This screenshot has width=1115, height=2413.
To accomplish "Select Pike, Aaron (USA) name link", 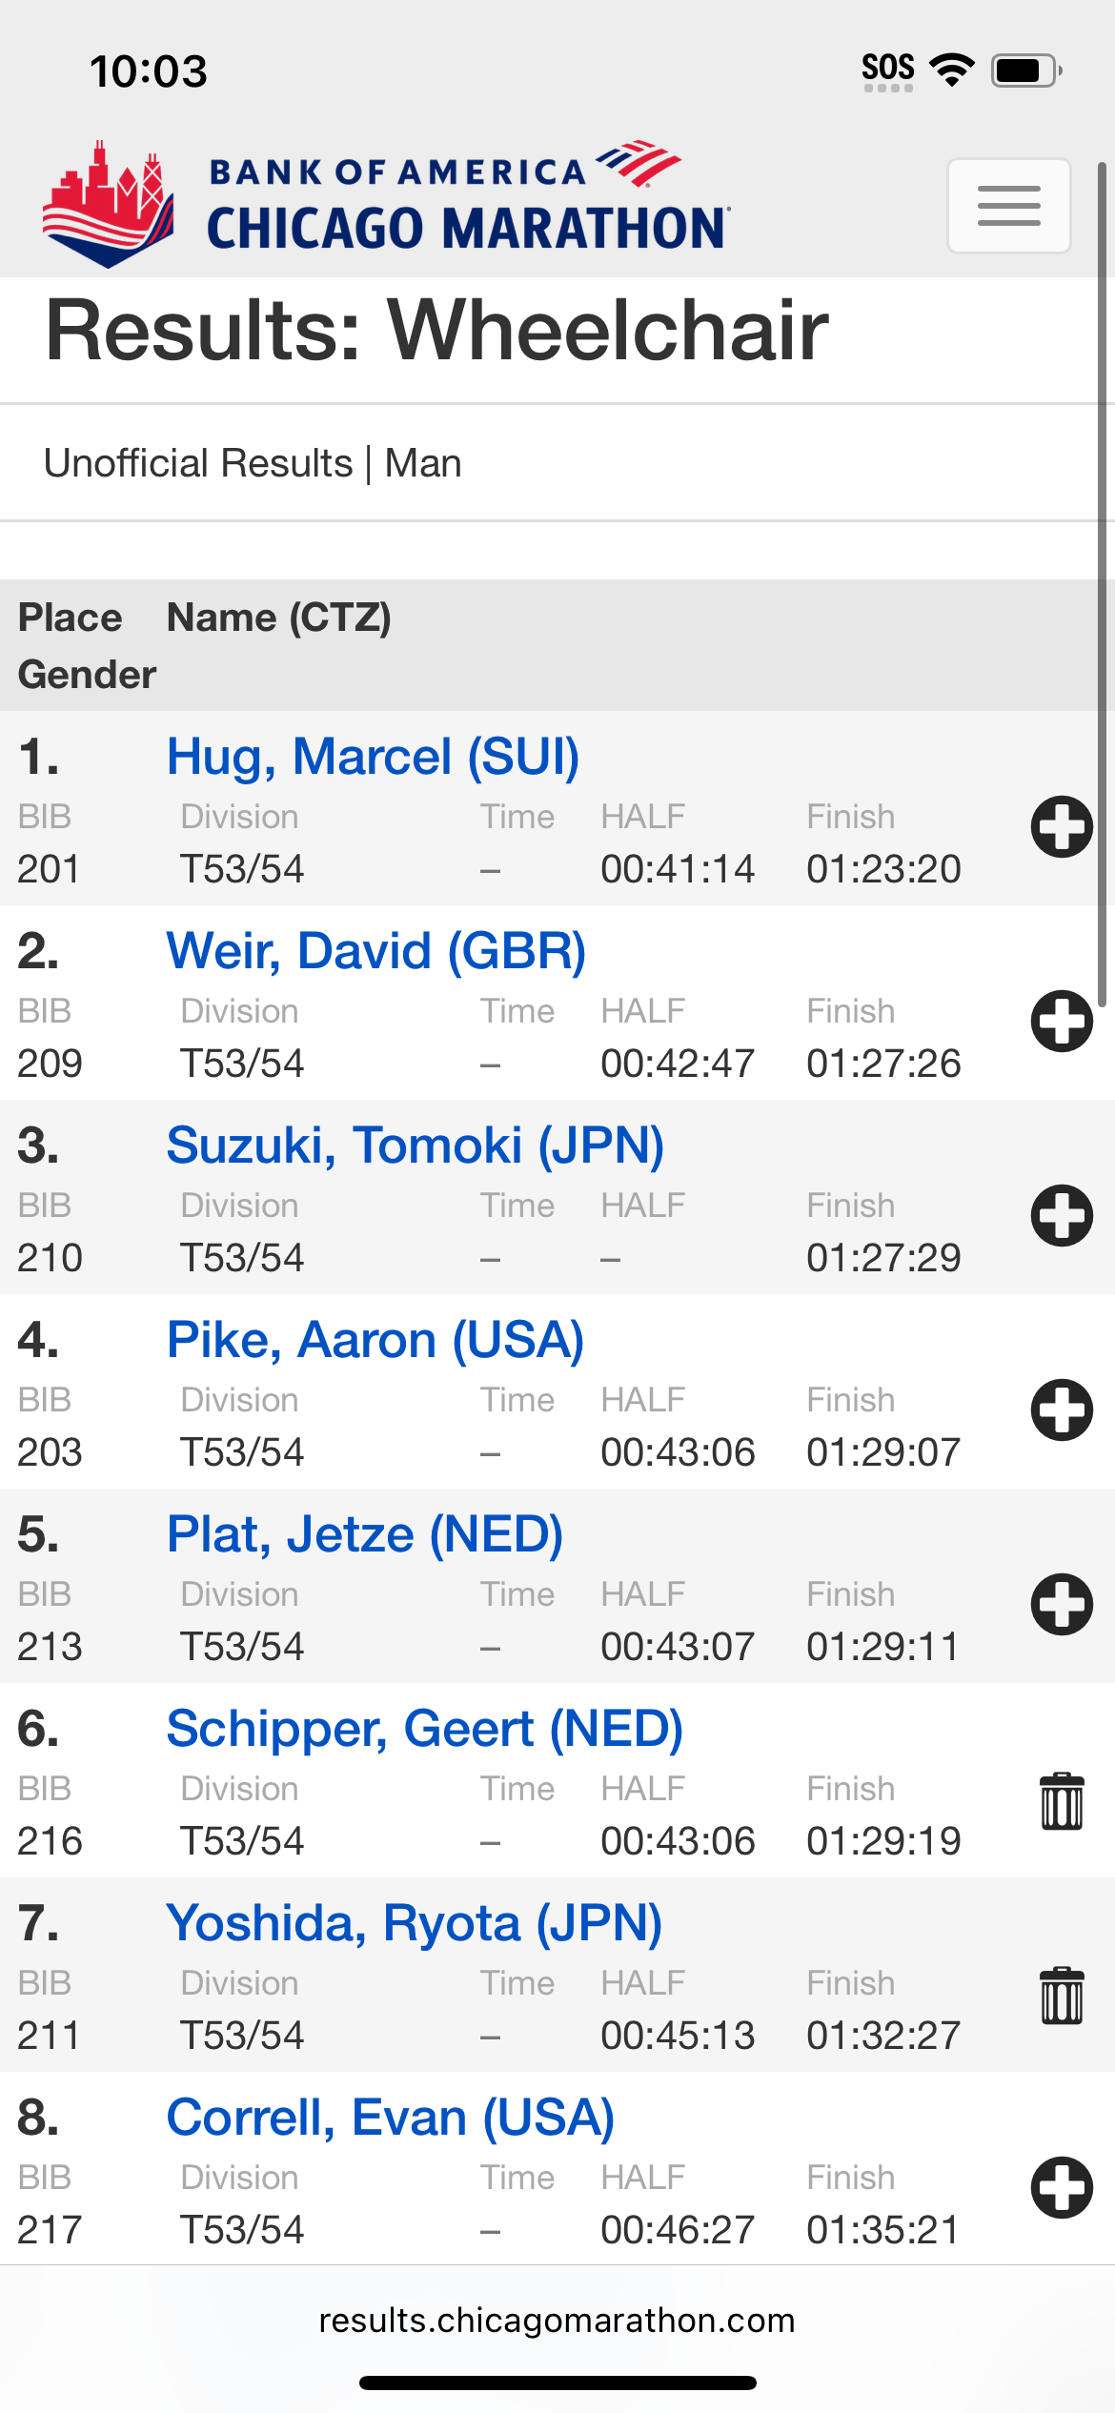I will point(375,1340).
